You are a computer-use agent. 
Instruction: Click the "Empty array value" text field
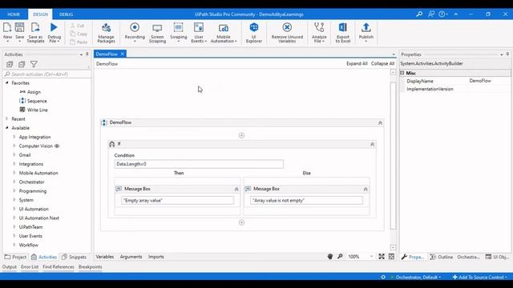tap(177, 201)
